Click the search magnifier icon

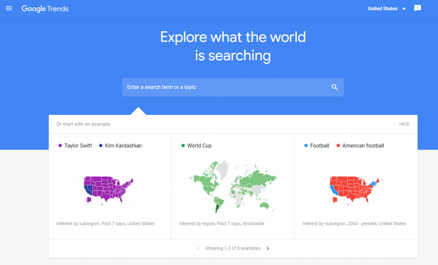334,87
